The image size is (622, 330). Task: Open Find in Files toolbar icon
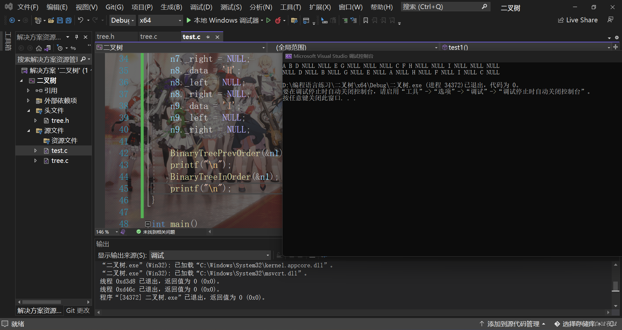(x=294, y=20)
